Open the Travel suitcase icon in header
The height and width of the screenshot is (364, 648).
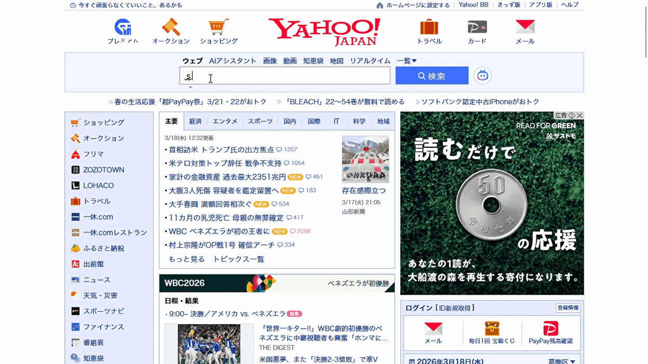point(429,27)
